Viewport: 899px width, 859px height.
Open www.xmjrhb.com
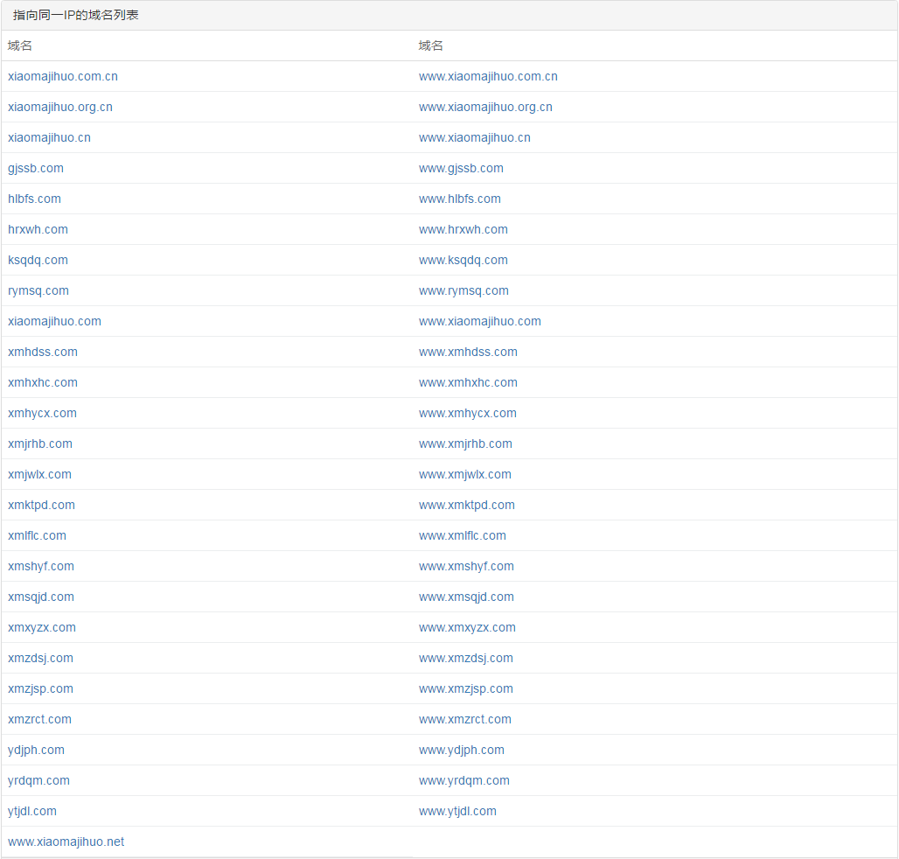point(465,443)
